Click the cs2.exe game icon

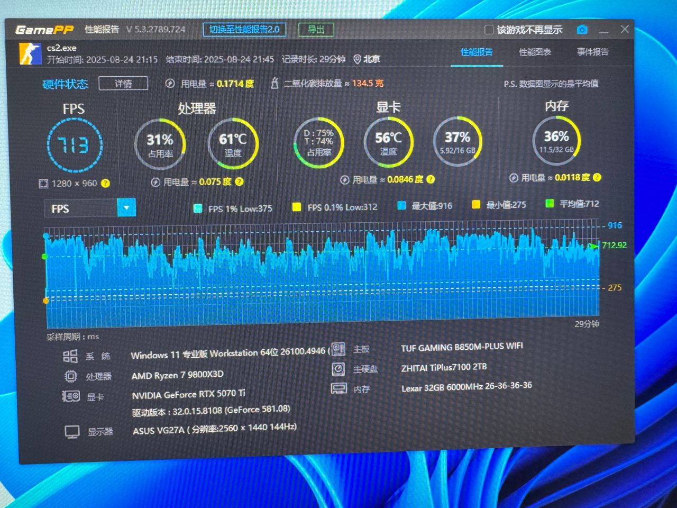click(x=30, y=54)
